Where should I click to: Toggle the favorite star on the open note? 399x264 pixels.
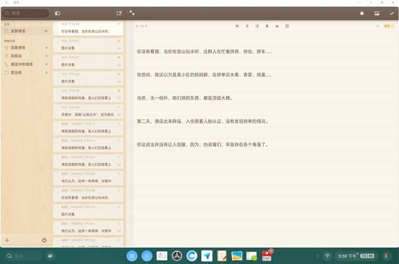377,26
